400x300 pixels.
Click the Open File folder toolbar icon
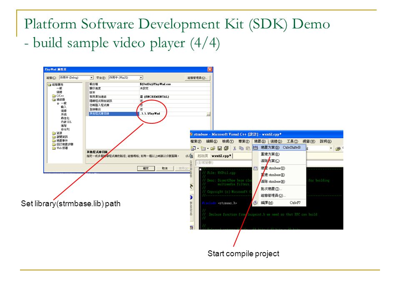(x=213, y=148)
